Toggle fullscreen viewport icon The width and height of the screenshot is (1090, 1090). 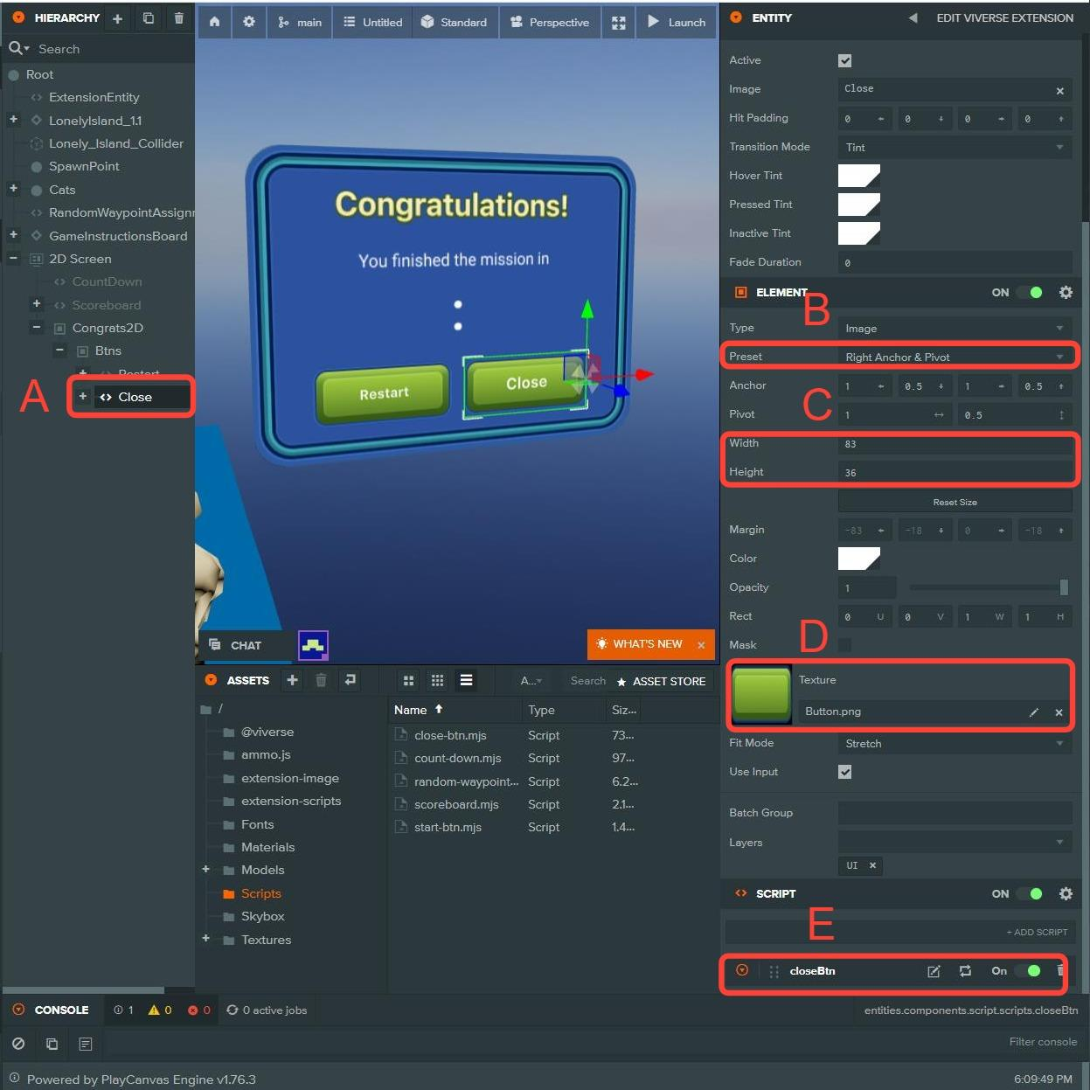pyautogui.click(x=618, y=23)
